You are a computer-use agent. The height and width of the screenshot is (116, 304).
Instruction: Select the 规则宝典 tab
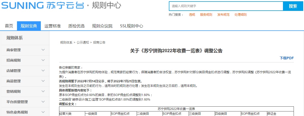(29, 26)
